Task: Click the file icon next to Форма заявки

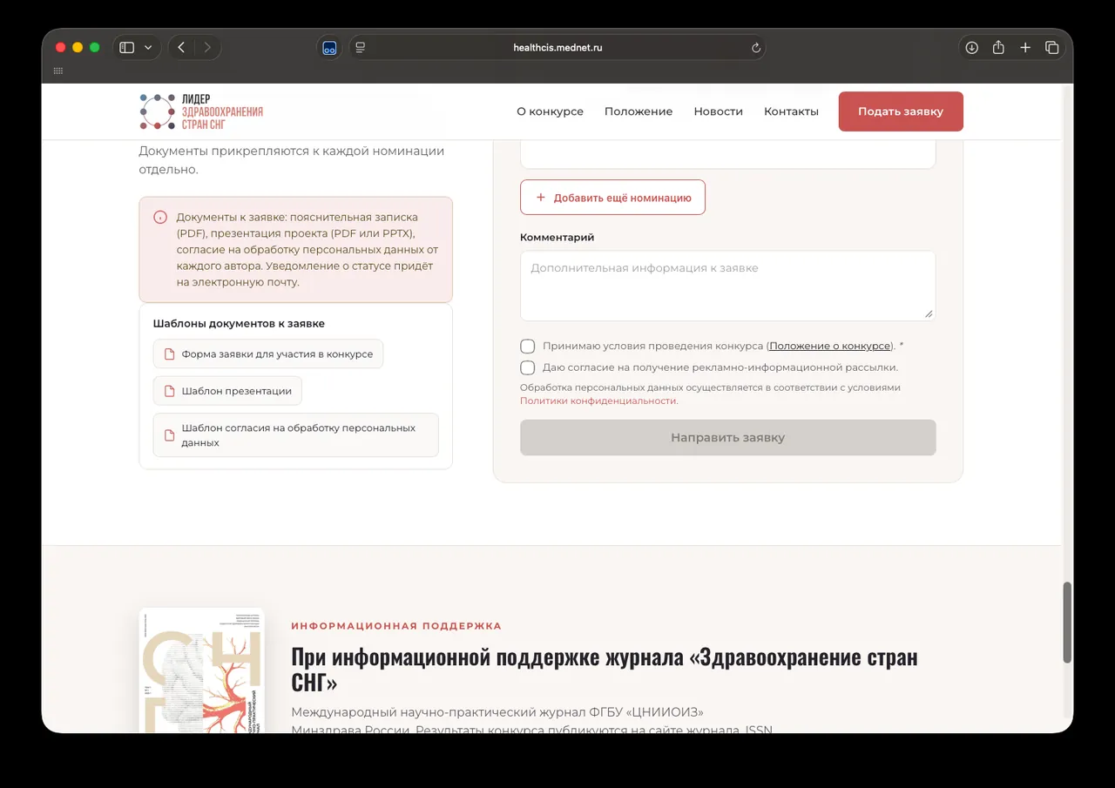Action: 170,354
